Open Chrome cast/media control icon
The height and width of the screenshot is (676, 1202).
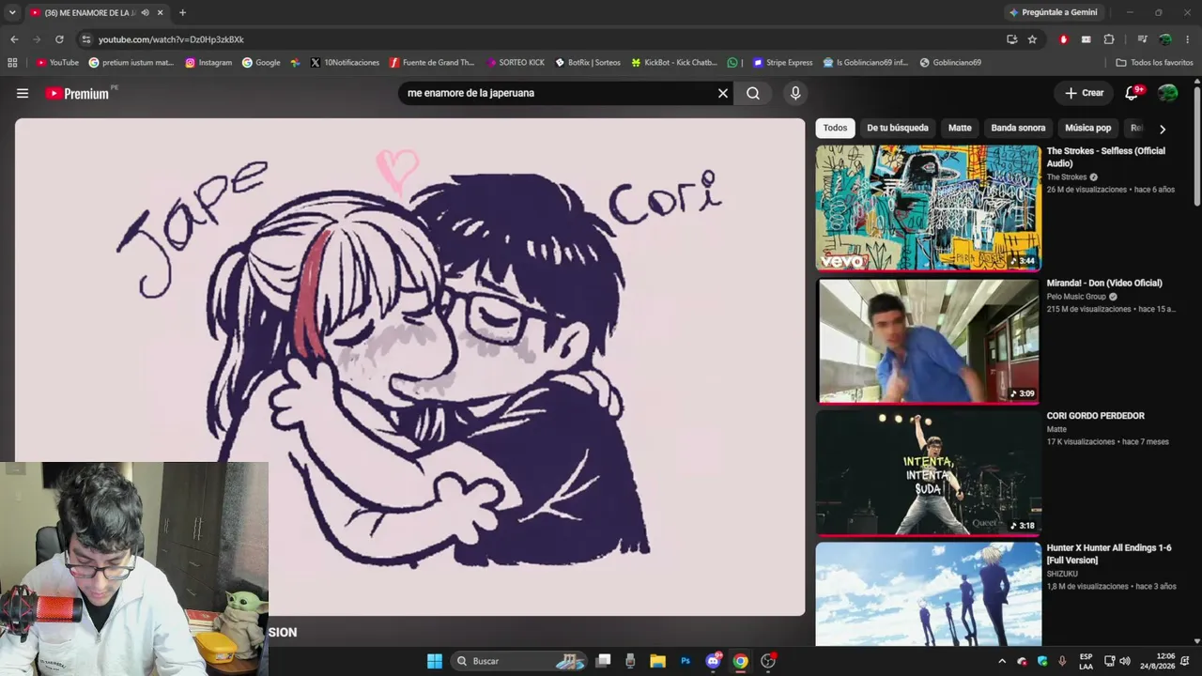coord(1142,39)
